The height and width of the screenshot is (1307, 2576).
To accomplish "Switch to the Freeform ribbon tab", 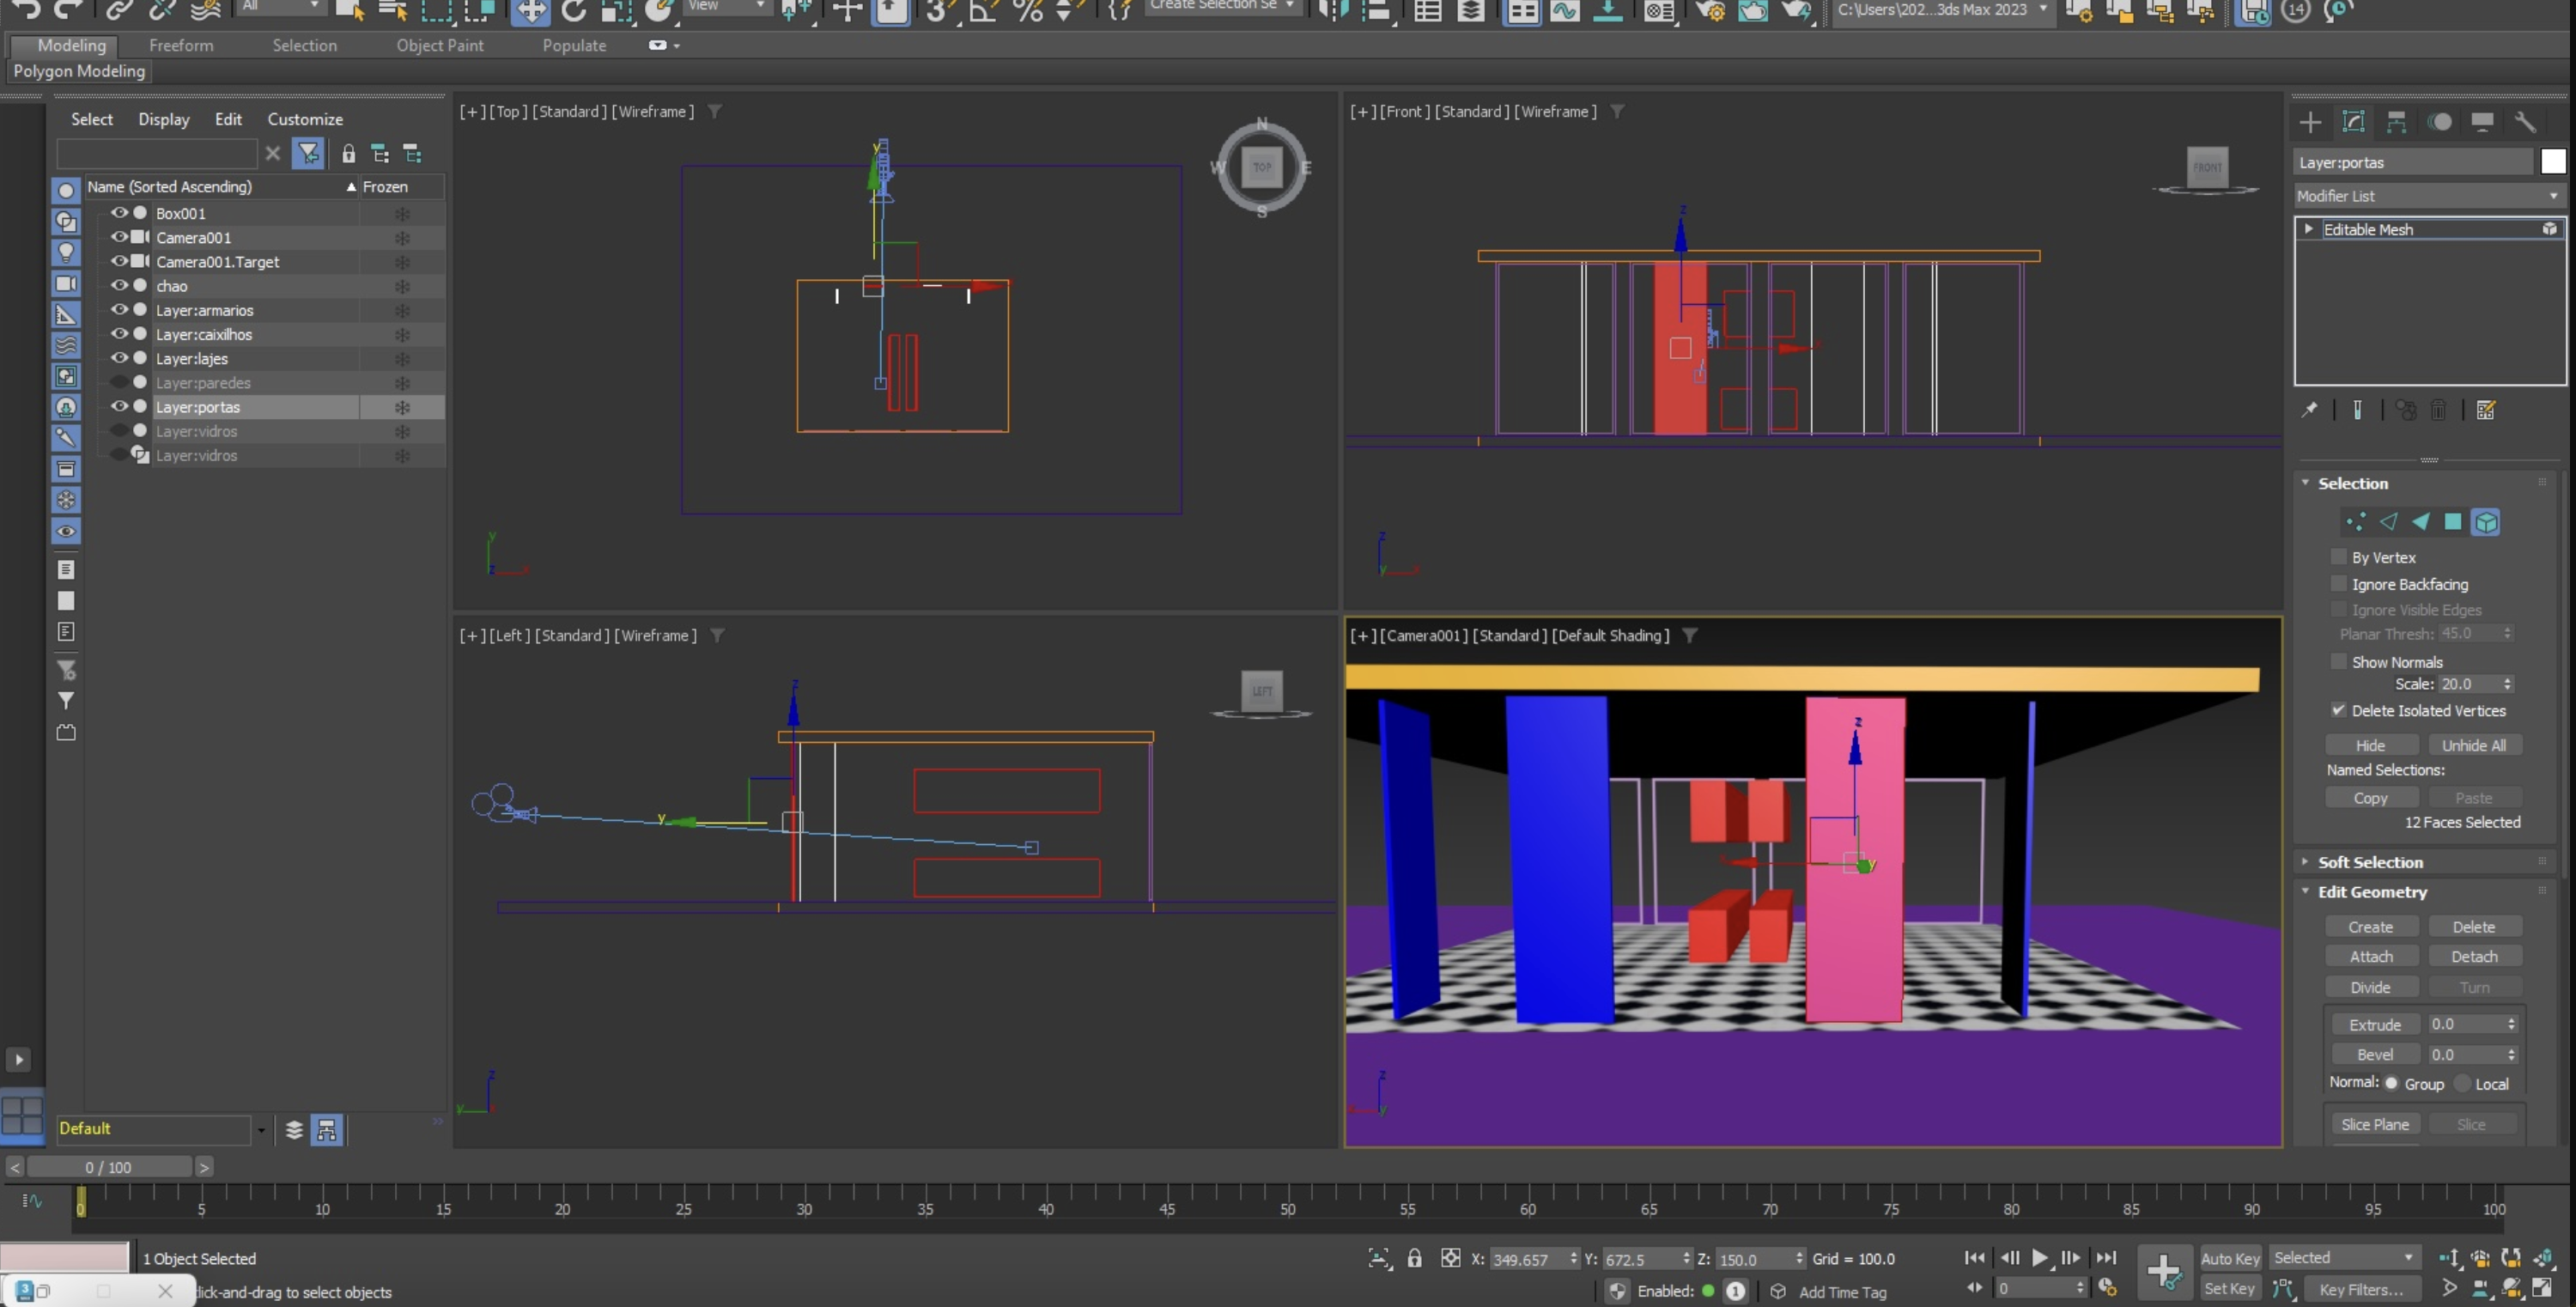I will pyautogui.click(x=181, y=46).
